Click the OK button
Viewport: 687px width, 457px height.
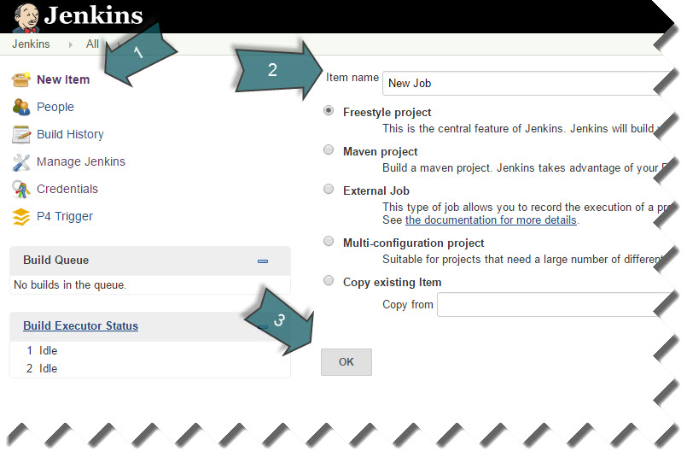coord(346,362)
